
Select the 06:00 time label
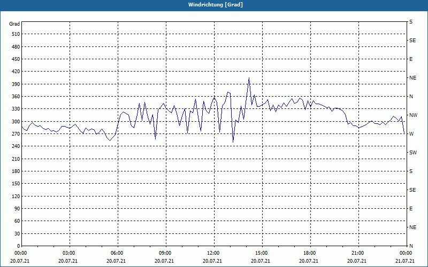tap(117, 253)
